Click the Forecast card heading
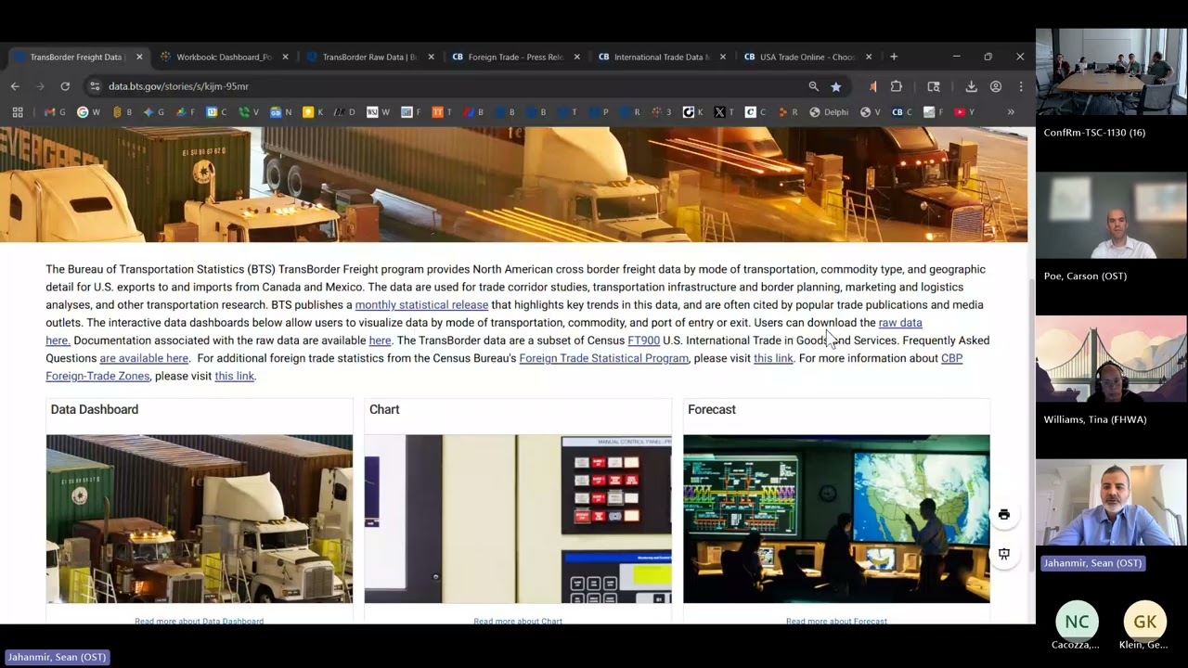The height and width of the screenshot is (668, 1188). click(712, 409)
